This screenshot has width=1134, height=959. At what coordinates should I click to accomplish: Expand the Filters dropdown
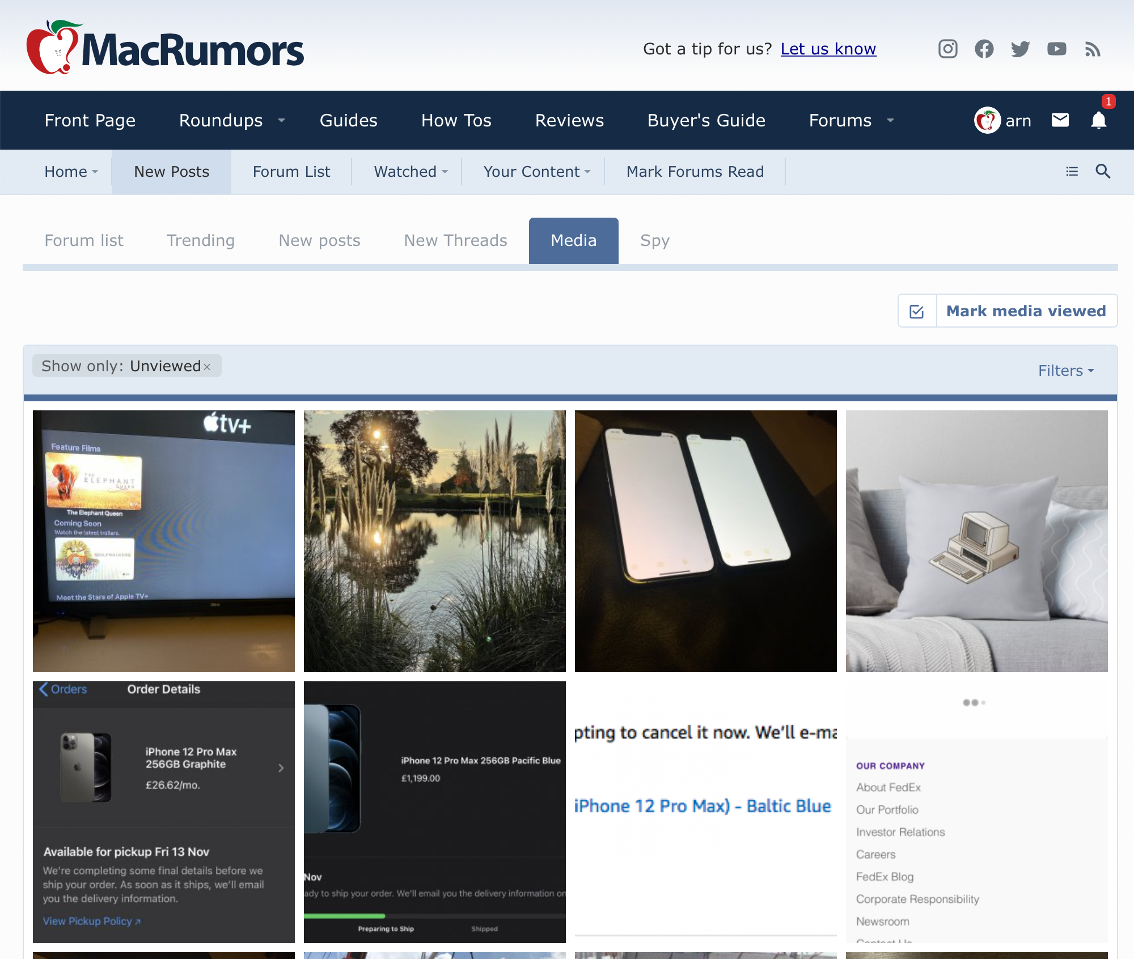[x=1066, y=371]
